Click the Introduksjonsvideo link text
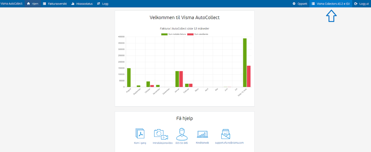The width and height of the screenshot is (371, 152). coord(163,143)
